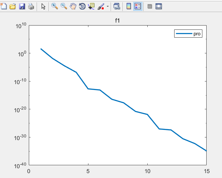Select the blue line sample in legend
The width and height of the screenshot is (222, 178).
coord(184,33)
